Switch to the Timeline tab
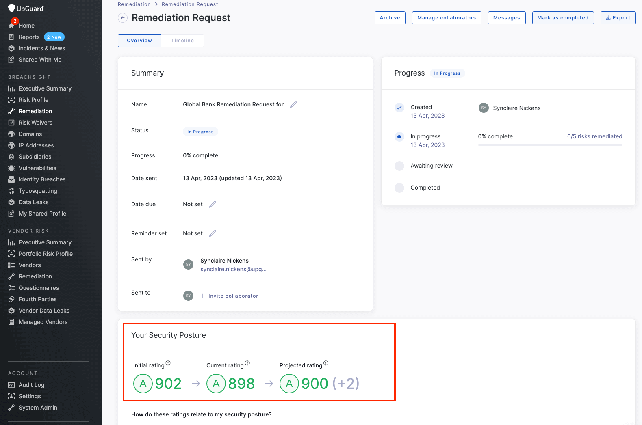Screen dimensions: 642x425 tap(182, 41)
